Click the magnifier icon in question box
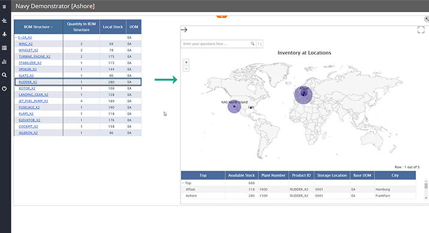The height and width of the screenshot is (233, 429). [x=253, y=43]
